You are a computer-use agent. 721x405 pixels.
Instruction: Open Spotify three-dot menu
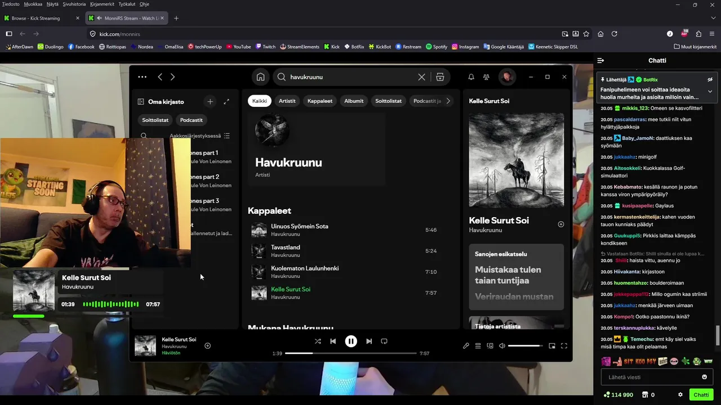pos(142,76)
